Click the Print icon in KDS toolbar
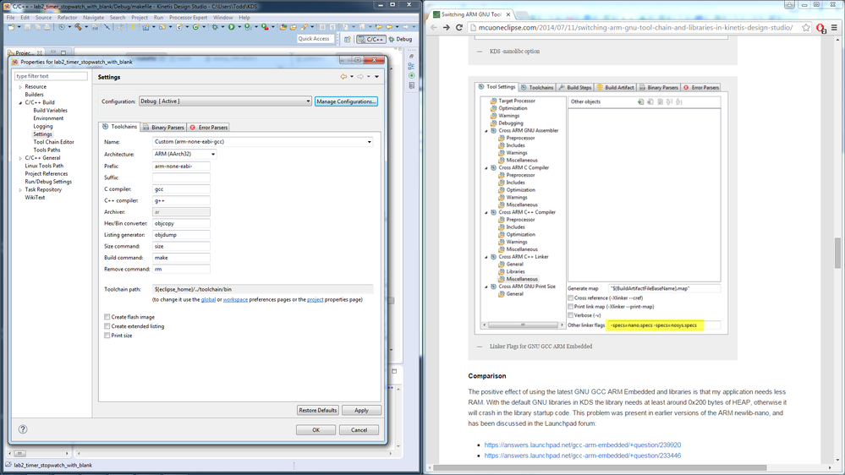845x475 pixels. pos(47,27)
